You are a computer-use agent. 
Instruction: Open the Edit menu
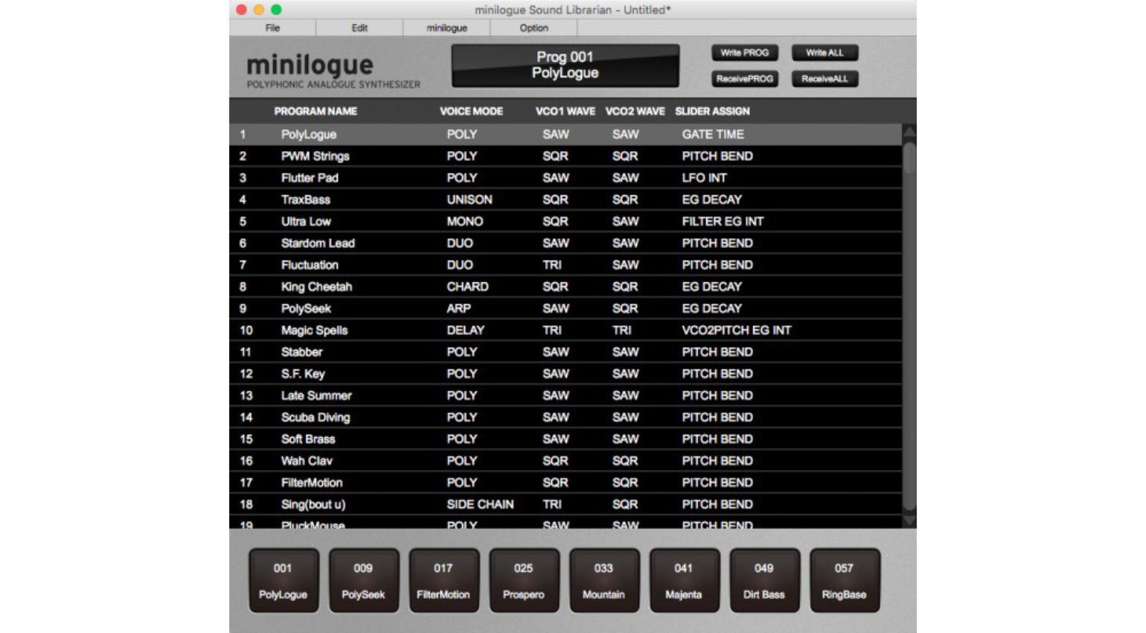click(x=359, y=28)
